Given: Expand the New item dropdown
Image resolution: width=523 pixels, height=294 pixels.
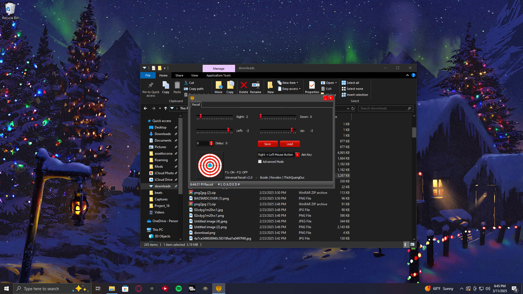Looking at the screenshot, I should click(x=290, y=83).
